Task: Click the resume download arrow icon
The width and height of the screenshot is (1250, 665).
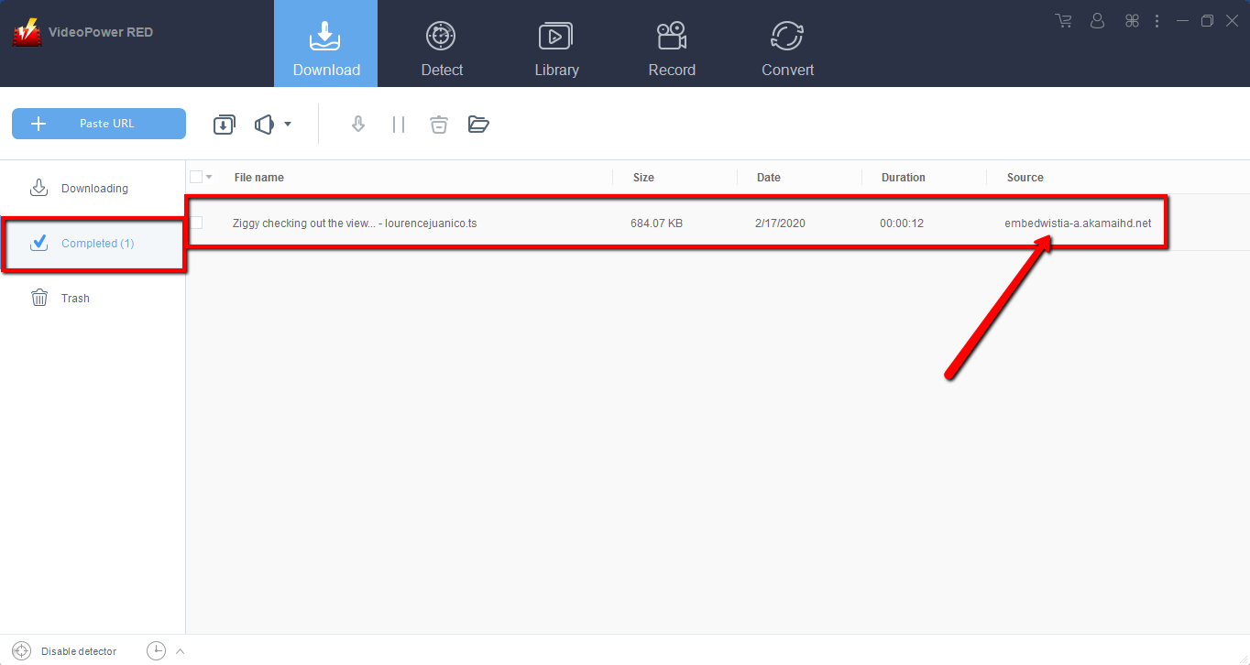Action: click(x=358, y=125)
